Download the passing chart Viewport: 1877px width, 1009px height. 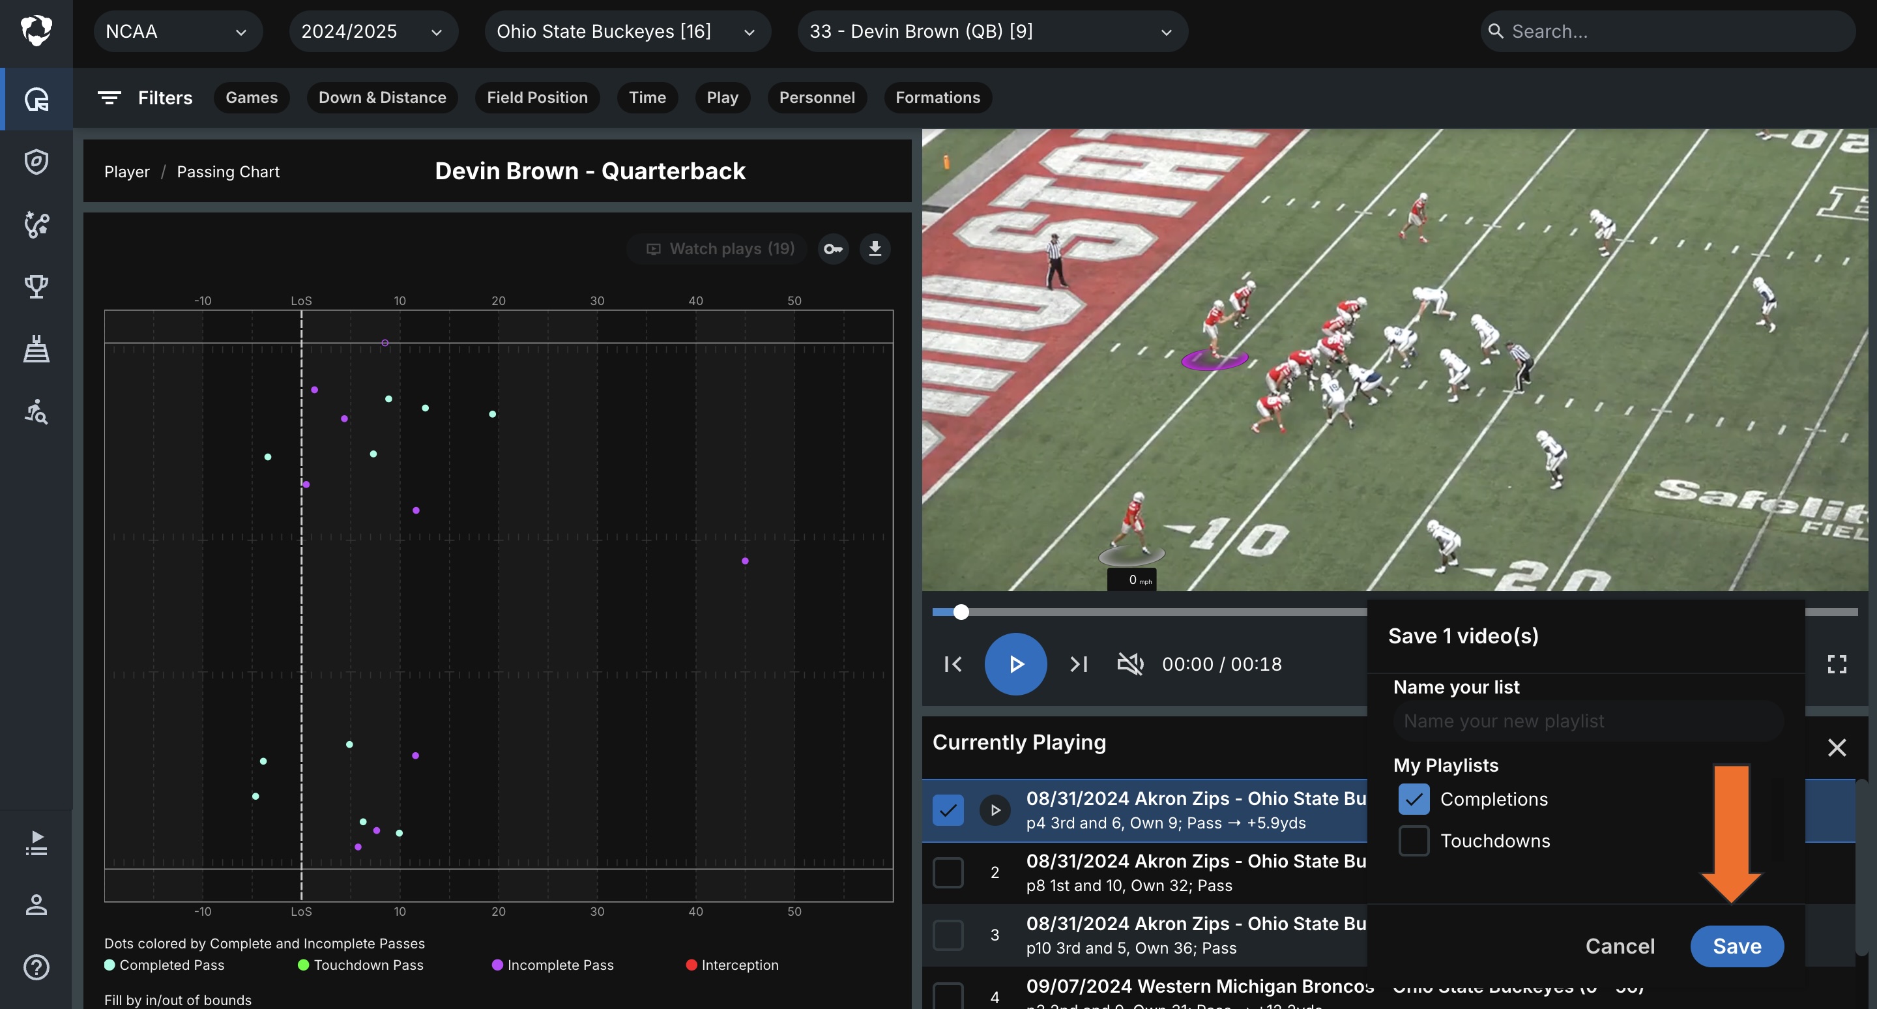875,249
